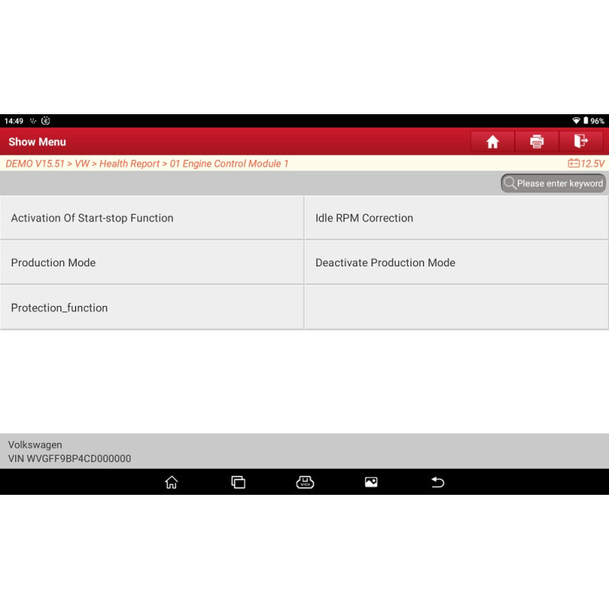
Task: Go to the diagnostic home screen icon
Action: click(493, 142)
